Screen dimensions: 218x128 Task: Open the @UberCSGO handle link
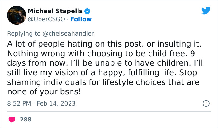[47, 19]
